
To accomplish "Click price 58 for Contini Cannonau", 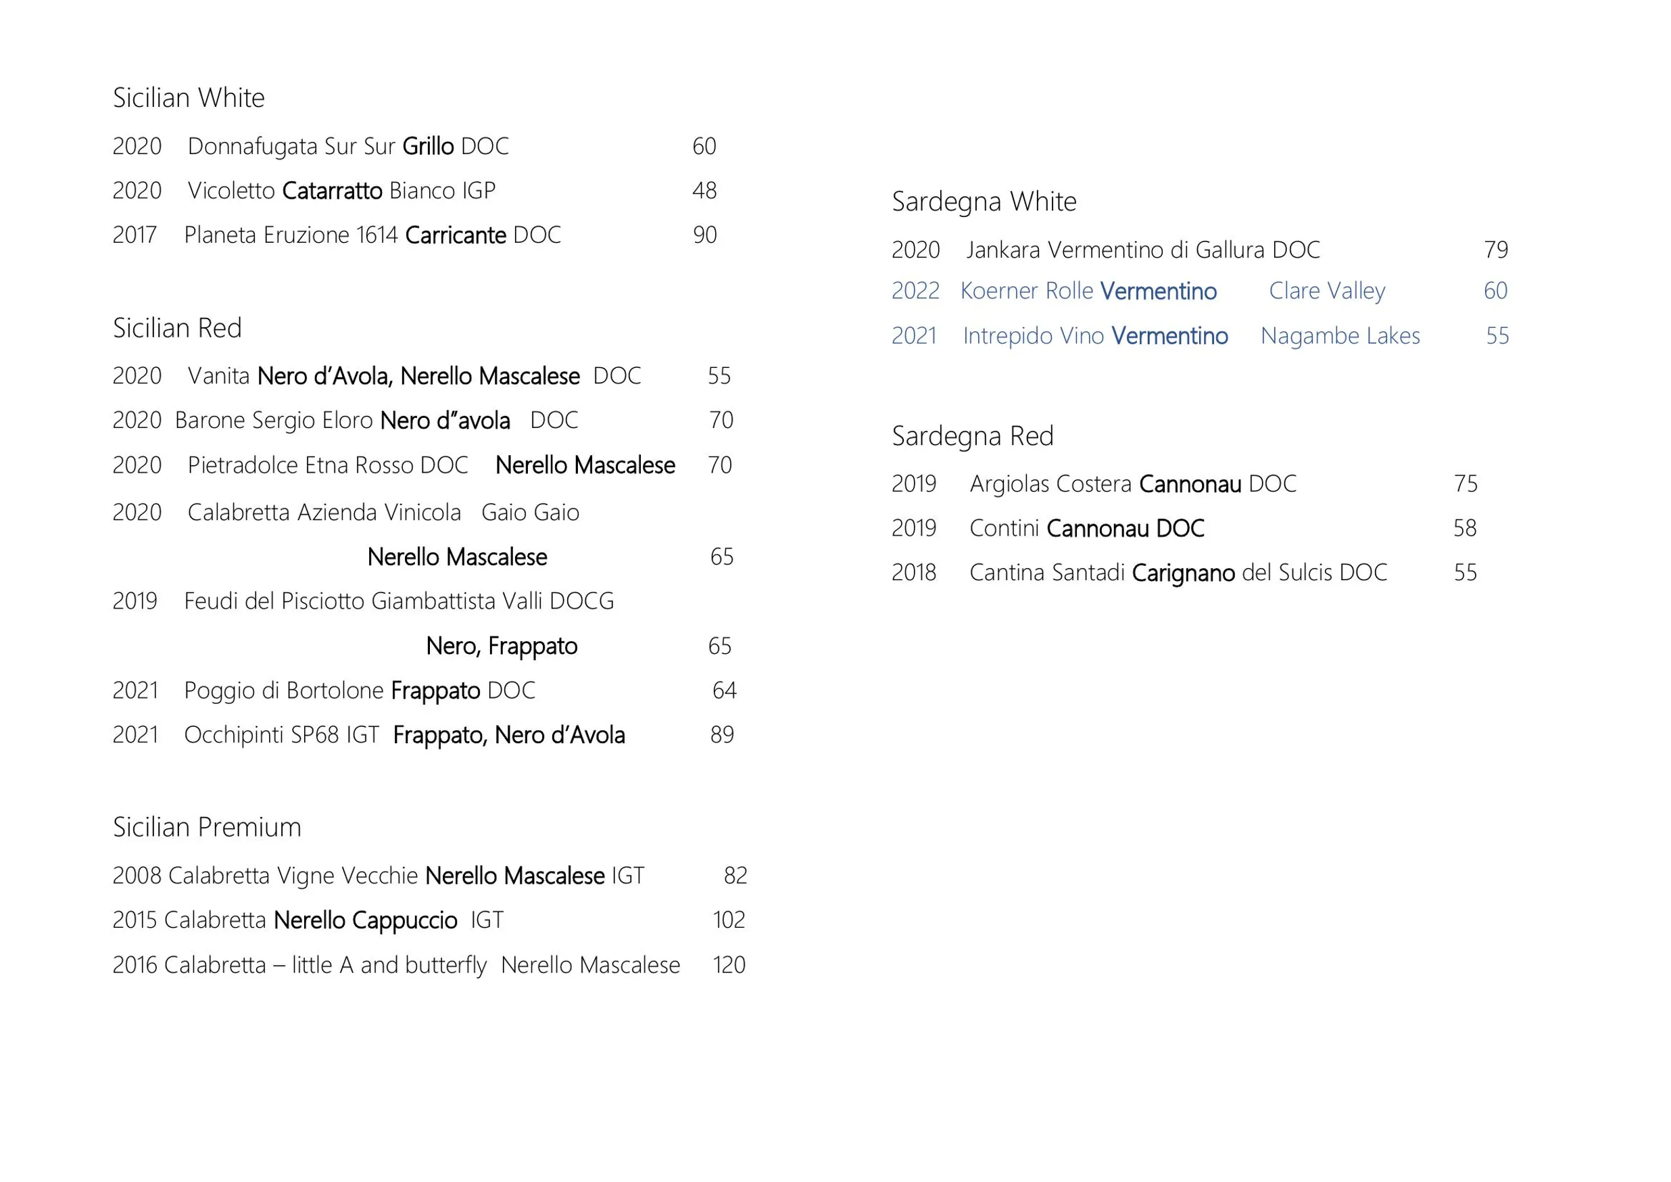I will tap(1465, 528).
